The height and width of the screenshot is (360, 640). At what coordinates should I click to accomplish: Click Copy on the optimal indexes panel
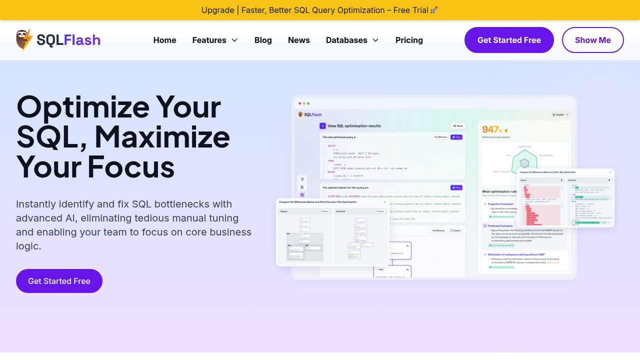coord(456,187)
